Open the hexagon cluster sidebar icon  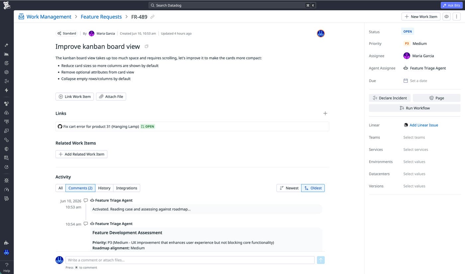click(6, 104)
